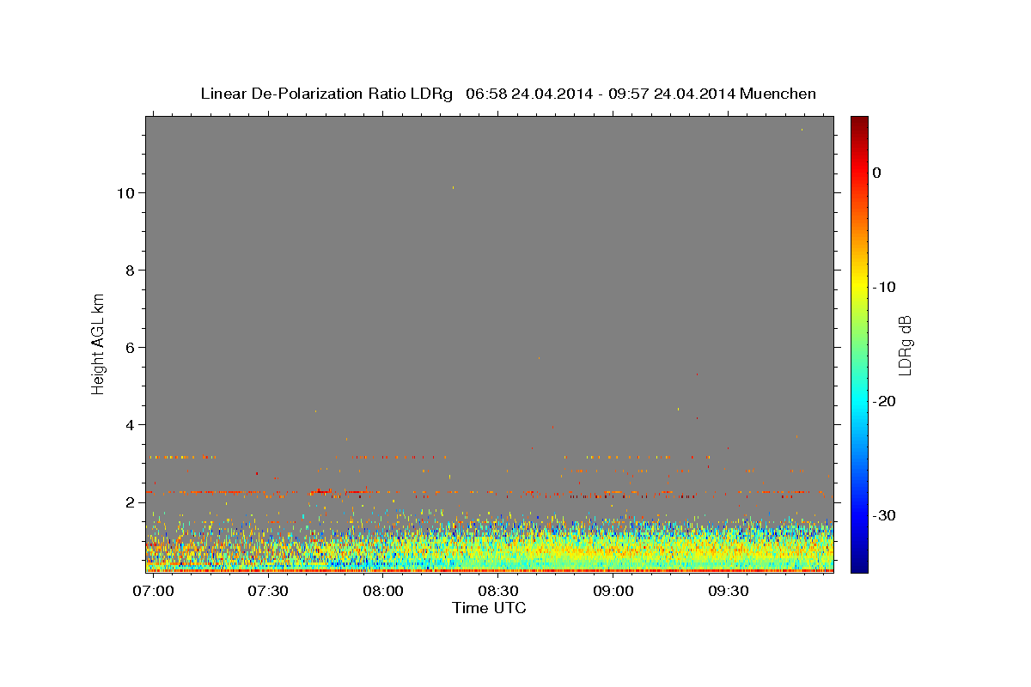The height and width of the screenshot is (687, 1031).
Task: Click the start time '06:58 24.04.2014' in title
Action: point(528,94)
